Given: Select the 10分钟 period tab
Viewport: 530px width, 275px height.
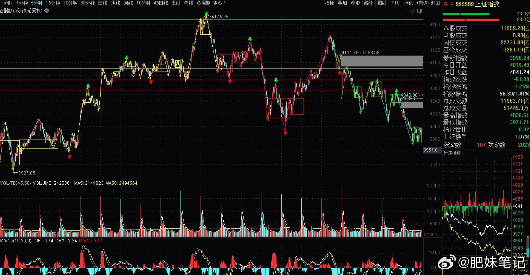Looking at the screenshot, I should pyautogui.click(x=143, y=3).
